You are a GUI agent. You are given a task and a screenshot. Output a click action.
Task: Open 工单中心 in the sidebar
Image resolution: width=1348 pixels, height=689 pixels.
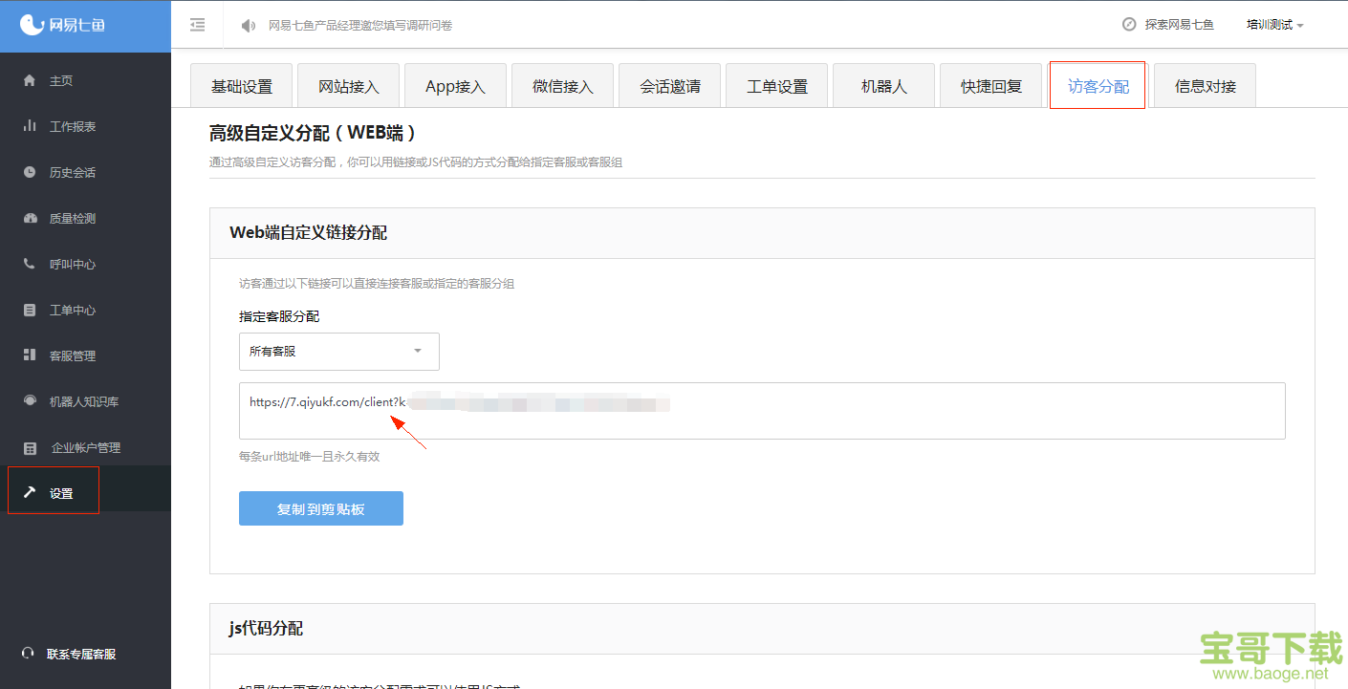(85, 310)
